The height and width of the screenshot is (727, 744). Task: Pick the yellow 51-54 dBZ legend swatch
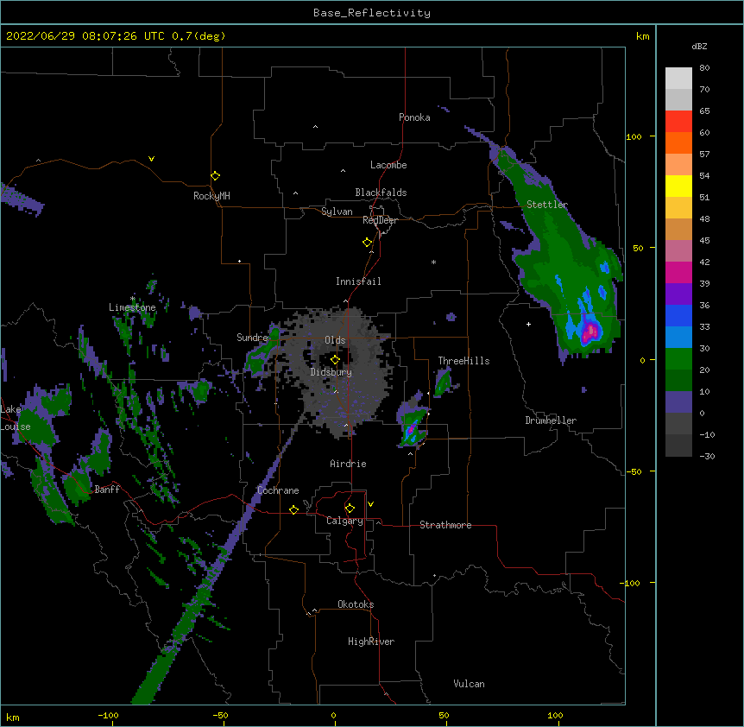(678, 186)
